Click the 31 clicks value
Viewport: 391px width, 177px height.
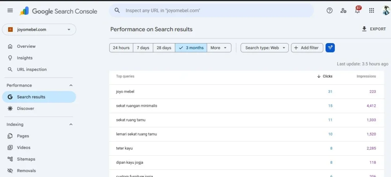[x=330, y=92]
